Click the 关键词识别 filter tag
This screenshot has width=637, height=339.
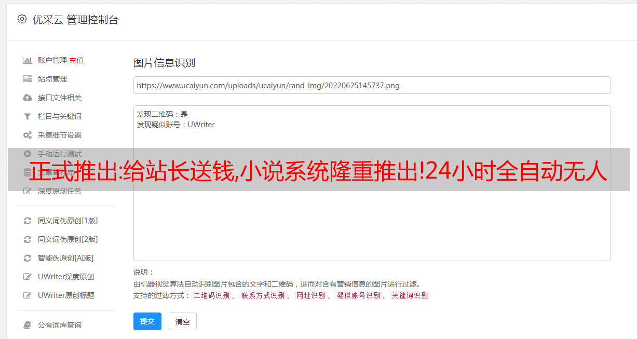(410, 295)
